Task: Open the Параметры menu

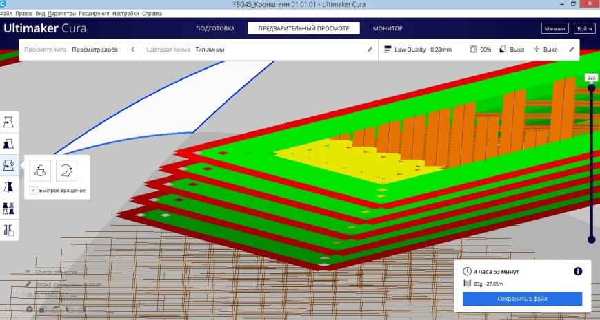Action: 62,13
